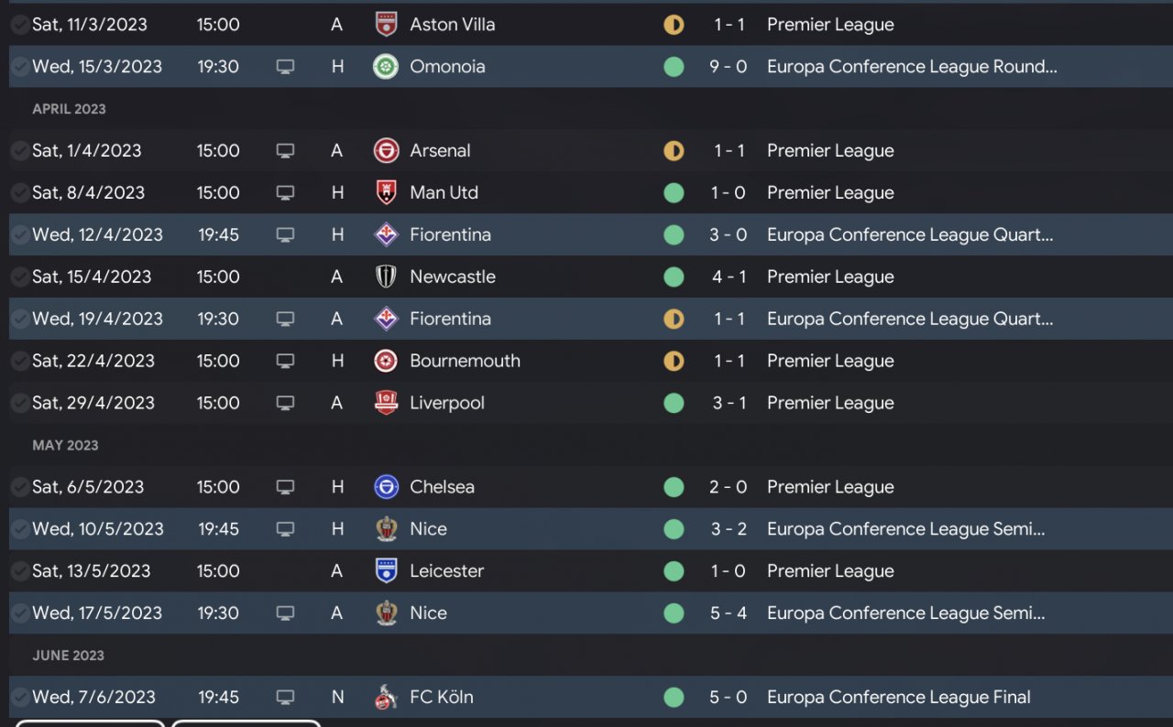This screenshot has height=727, width=1173.
Task: Click the TV icon on Liverpool fixture
Action: (x=285, y=403)
